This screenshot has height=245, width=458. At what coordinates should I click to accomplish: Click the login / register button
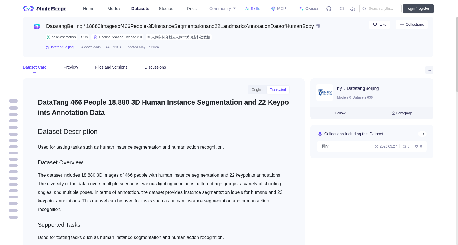click(x=418, y=9)
